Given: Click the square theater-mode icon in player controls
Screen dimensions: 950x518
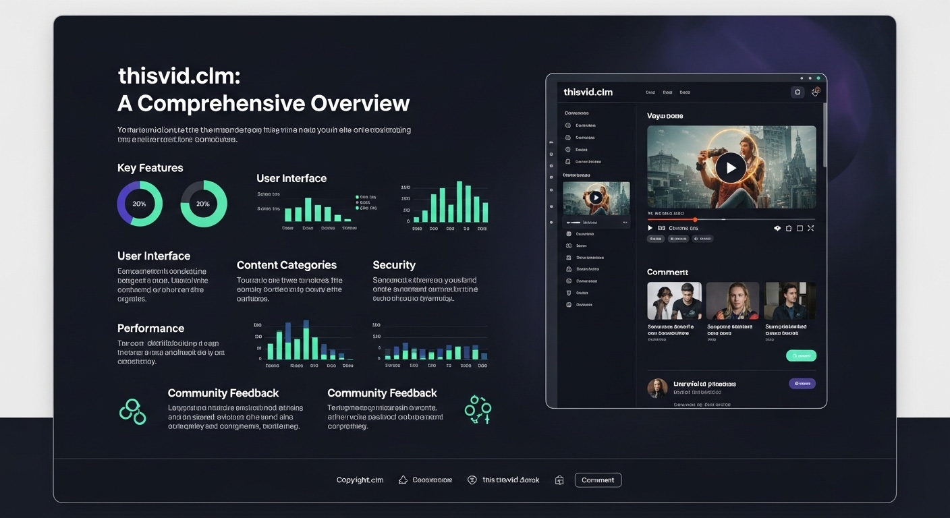Looking at the screenshot, I should coord(800,229).
